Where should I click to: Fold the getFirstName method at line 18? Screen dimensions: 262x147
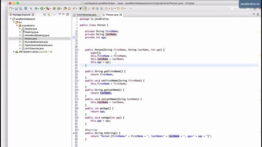79,71
